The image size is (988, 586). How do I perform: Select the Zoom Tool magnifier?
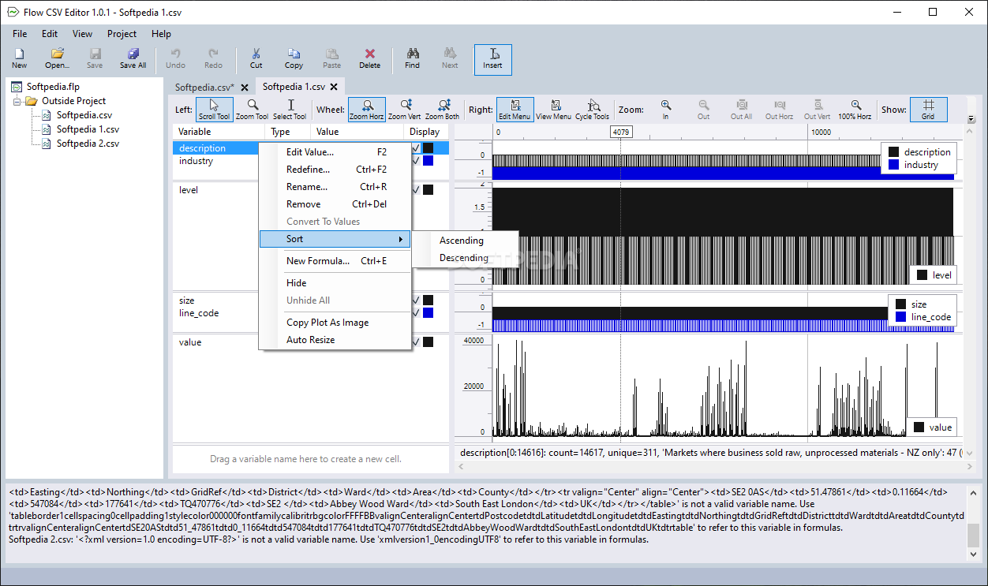pos(252,110)
